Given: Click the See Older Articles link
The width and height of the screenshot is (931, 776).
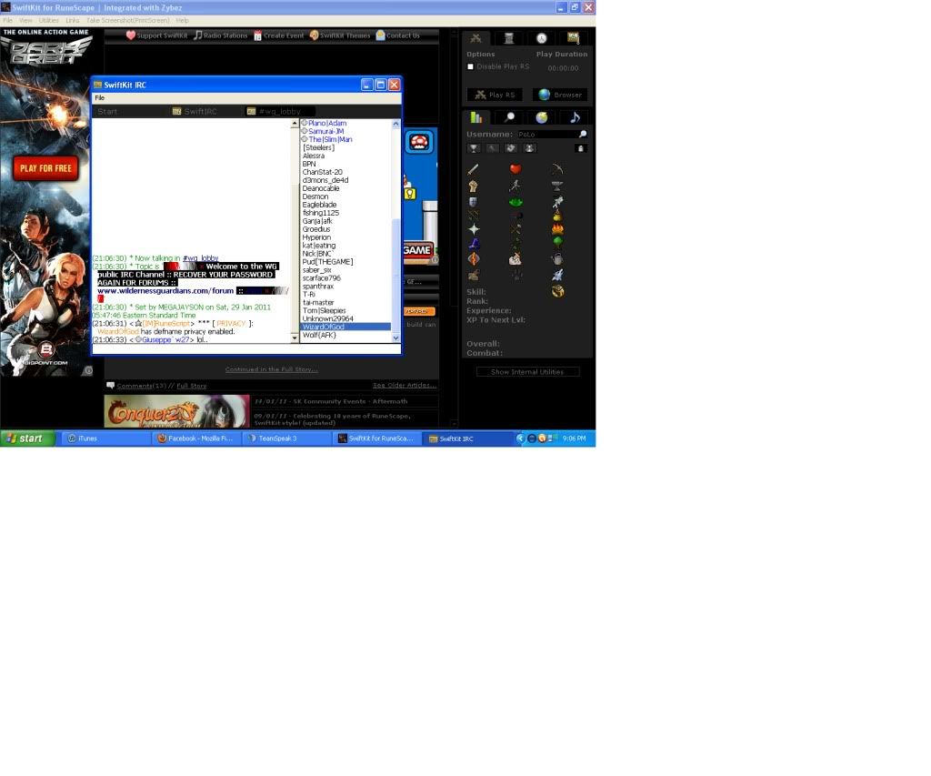Looking at the screenshot, I should (405, 385).
